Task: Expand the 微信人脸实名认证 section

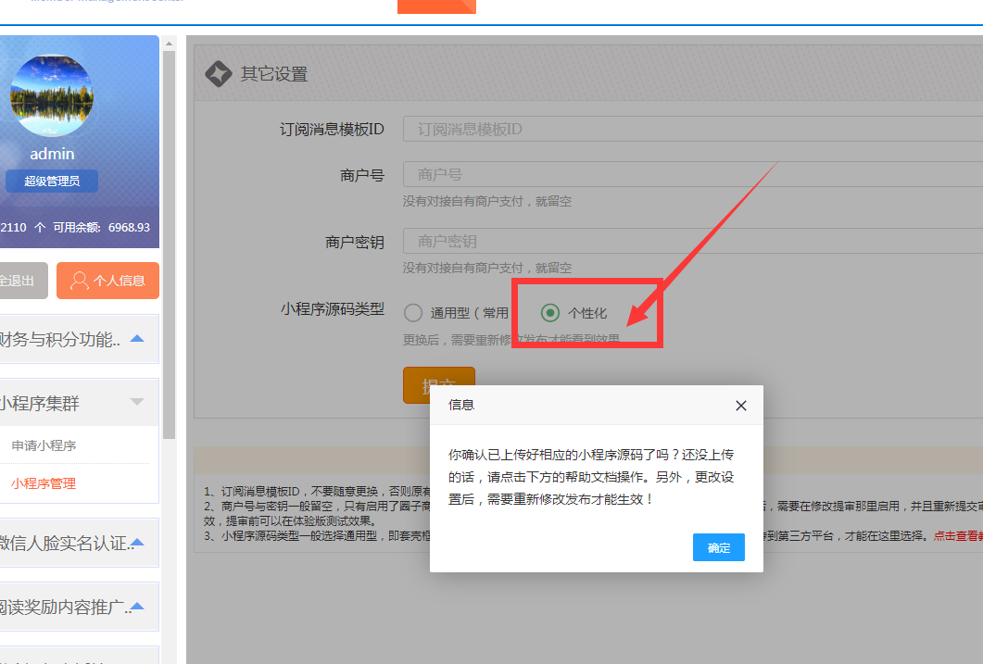Action: [137, 543]
